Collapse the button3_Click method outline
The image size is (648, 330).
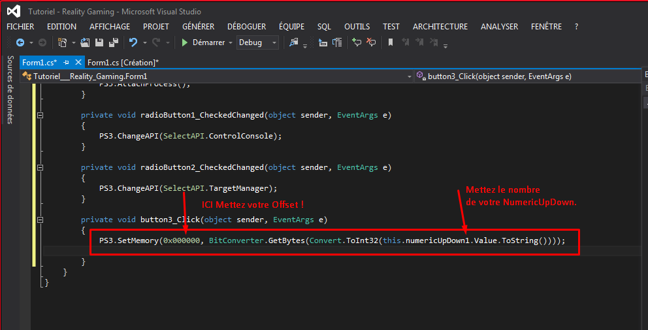click(x=40, y=220)
